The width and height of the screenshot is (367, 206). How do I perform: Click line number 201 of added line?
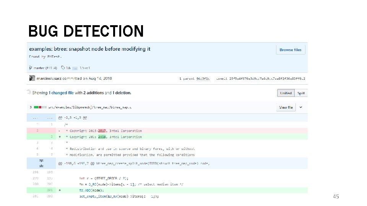click(50, 190)
